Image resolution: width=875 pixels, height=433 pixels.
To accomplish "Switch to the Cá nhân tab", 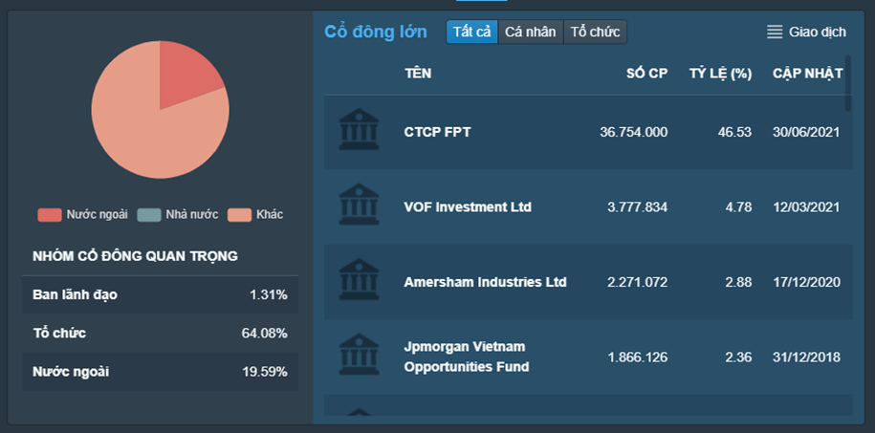I will point(530,32).
